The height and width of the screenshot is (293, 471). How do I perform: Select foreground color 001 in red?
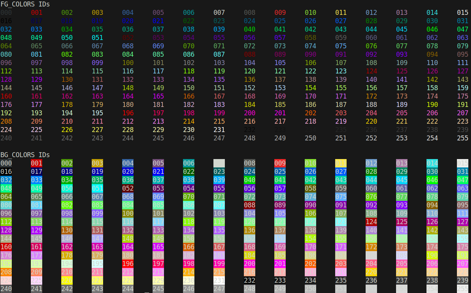[x=37, y=13]
